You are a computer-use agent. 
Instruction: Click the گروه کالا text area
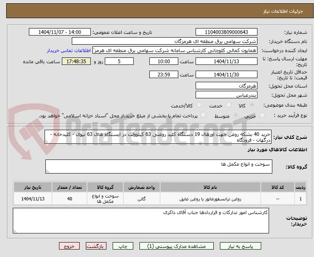(159, 167)
